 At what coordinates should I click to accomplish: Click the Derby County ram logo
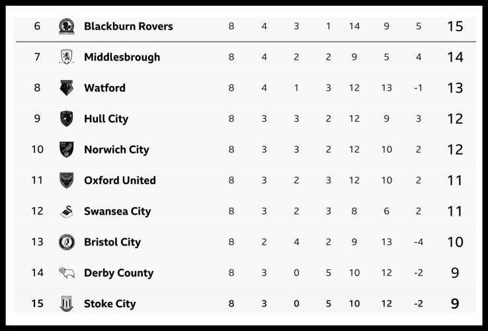tap(66, 273)
